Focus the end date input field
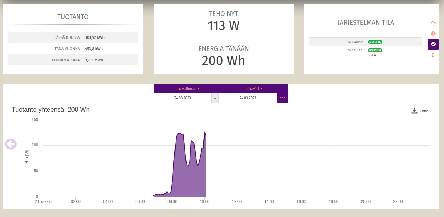This screenshot has width=444, height=217. [248, 98]
